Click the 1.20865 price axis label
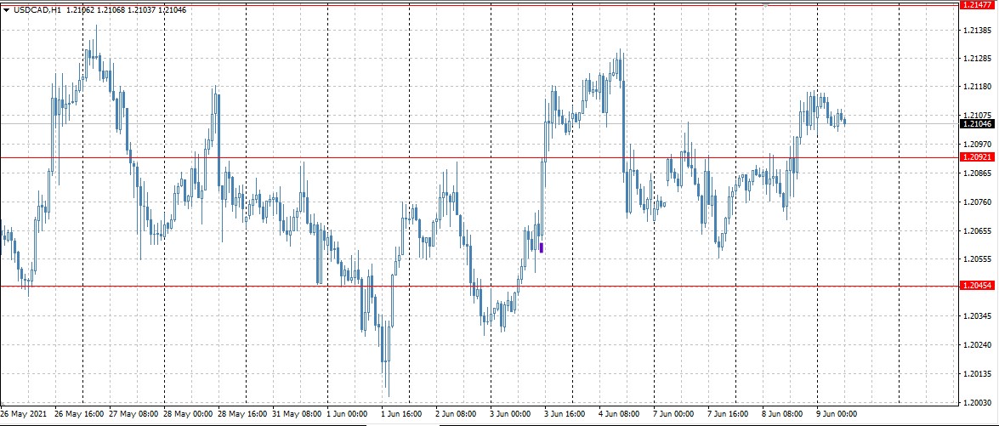Screen dimensions: 999x426 977,173
